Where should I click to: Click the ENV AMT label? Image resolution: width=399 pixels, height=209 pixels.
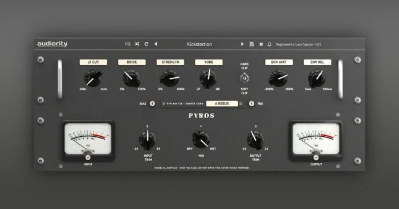[279, 62]
